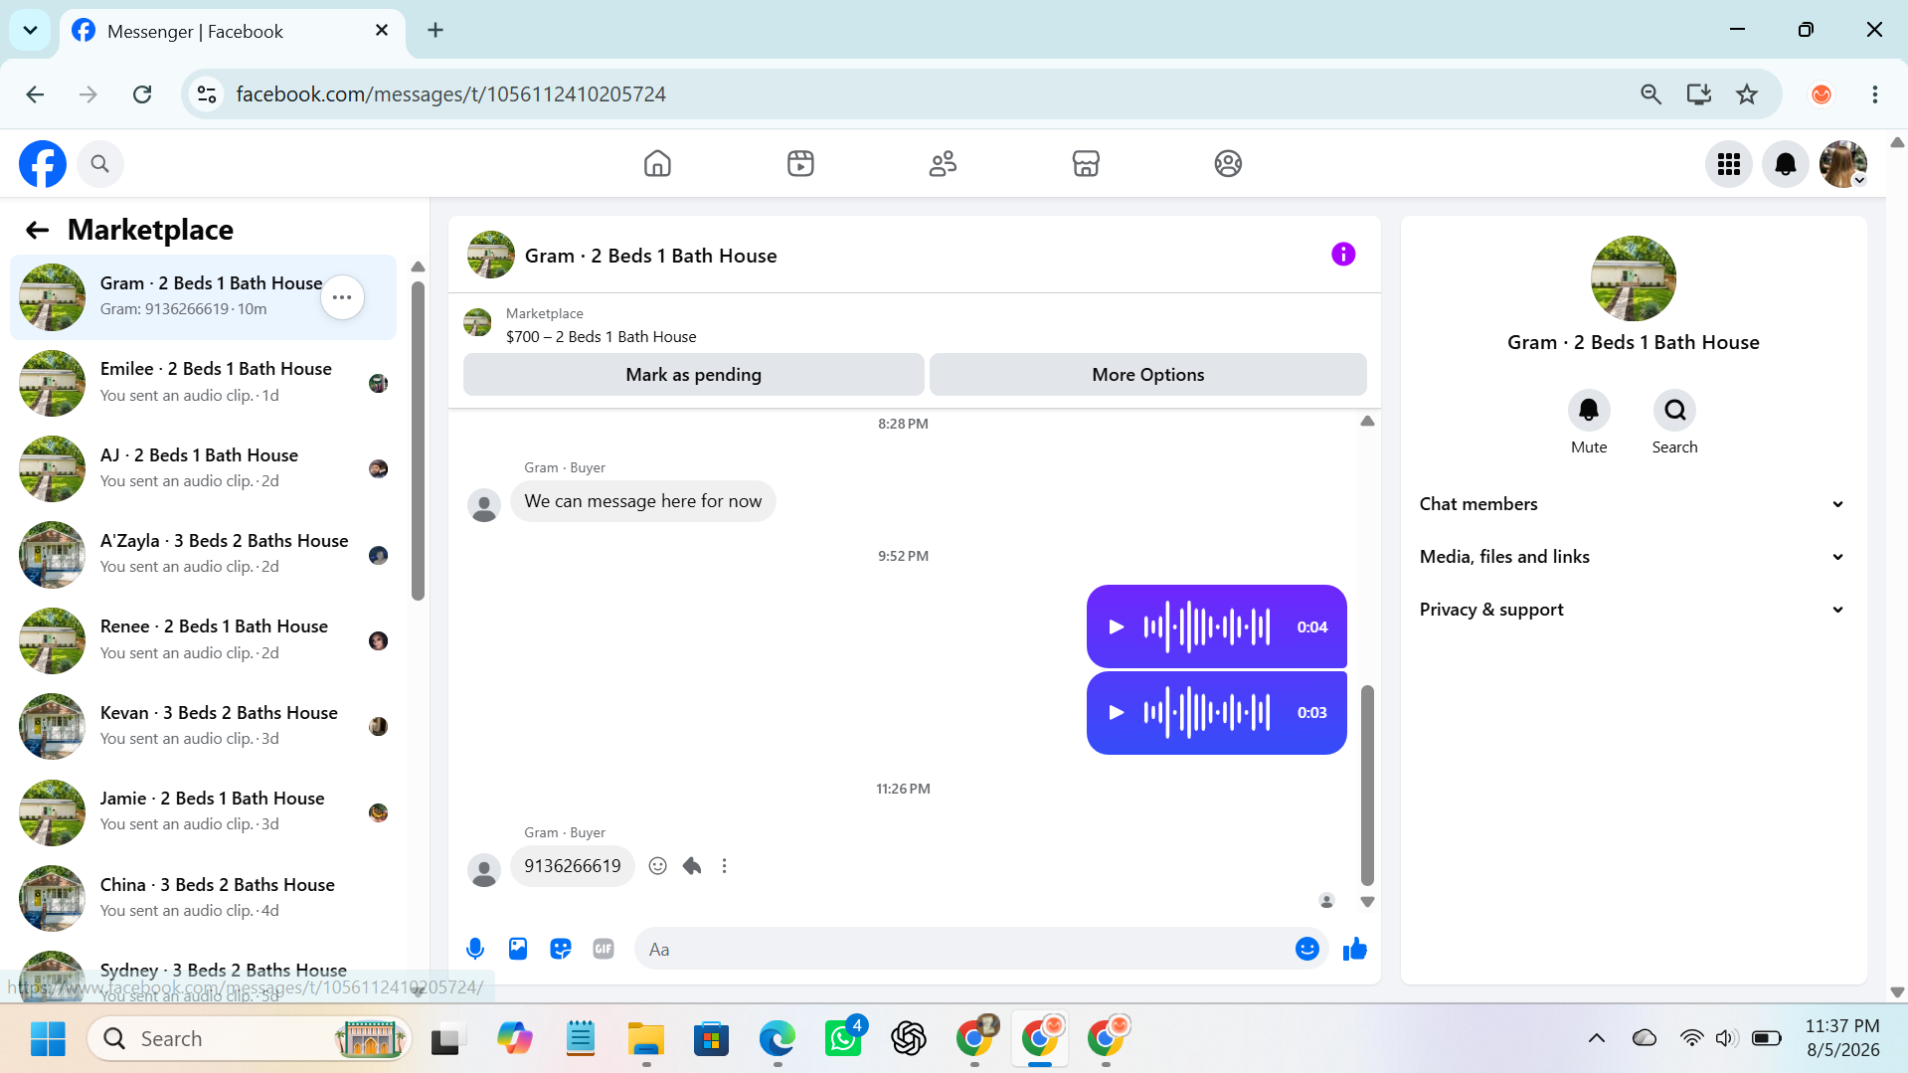1908x1073 pixels.
Task: Open the Marketplace storefront icon
Action: [x=1086, y=163]
